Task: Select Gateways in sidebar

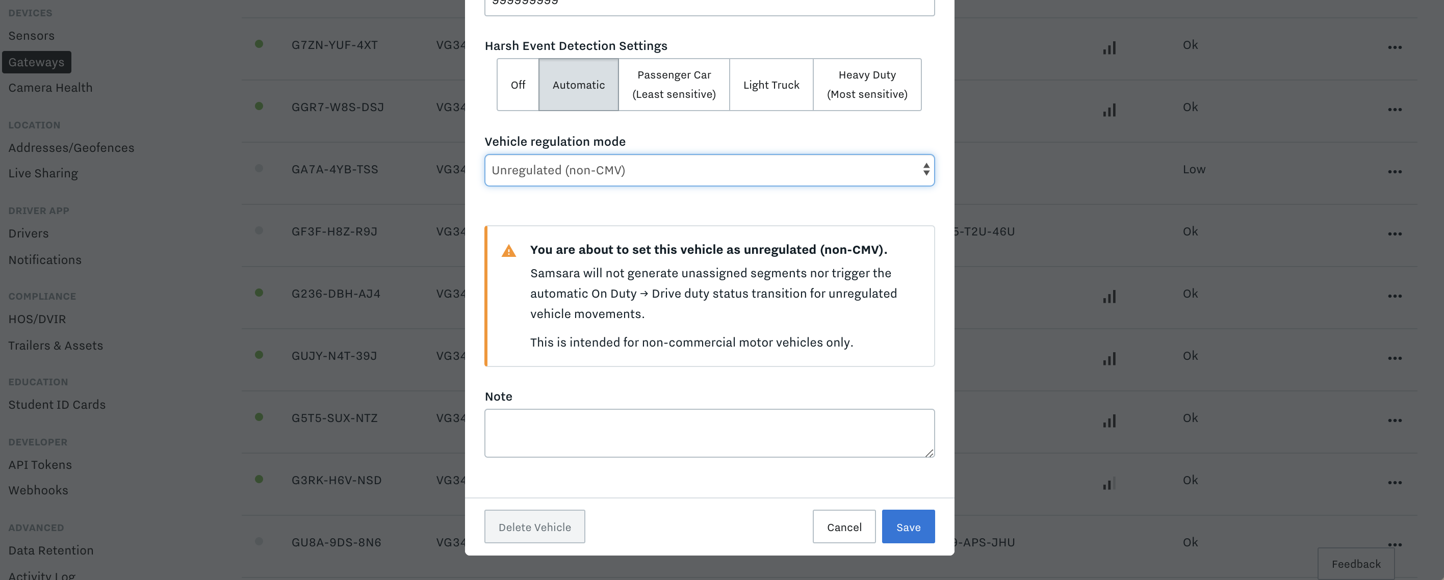Action: (x=36, y=62)
